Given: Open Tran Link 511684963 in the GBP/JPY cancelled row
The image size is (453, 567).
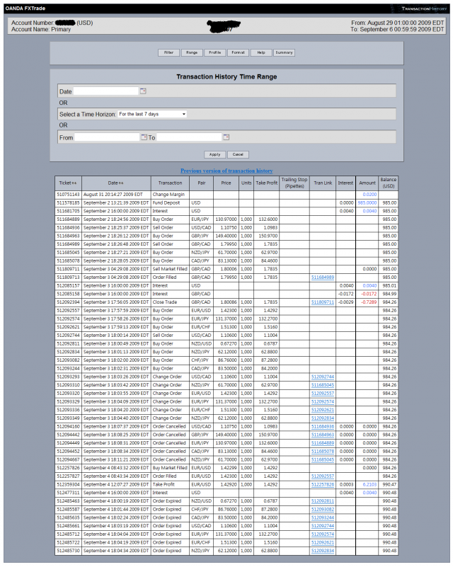Looking at the screenshot, I should (x=323, y=435).
